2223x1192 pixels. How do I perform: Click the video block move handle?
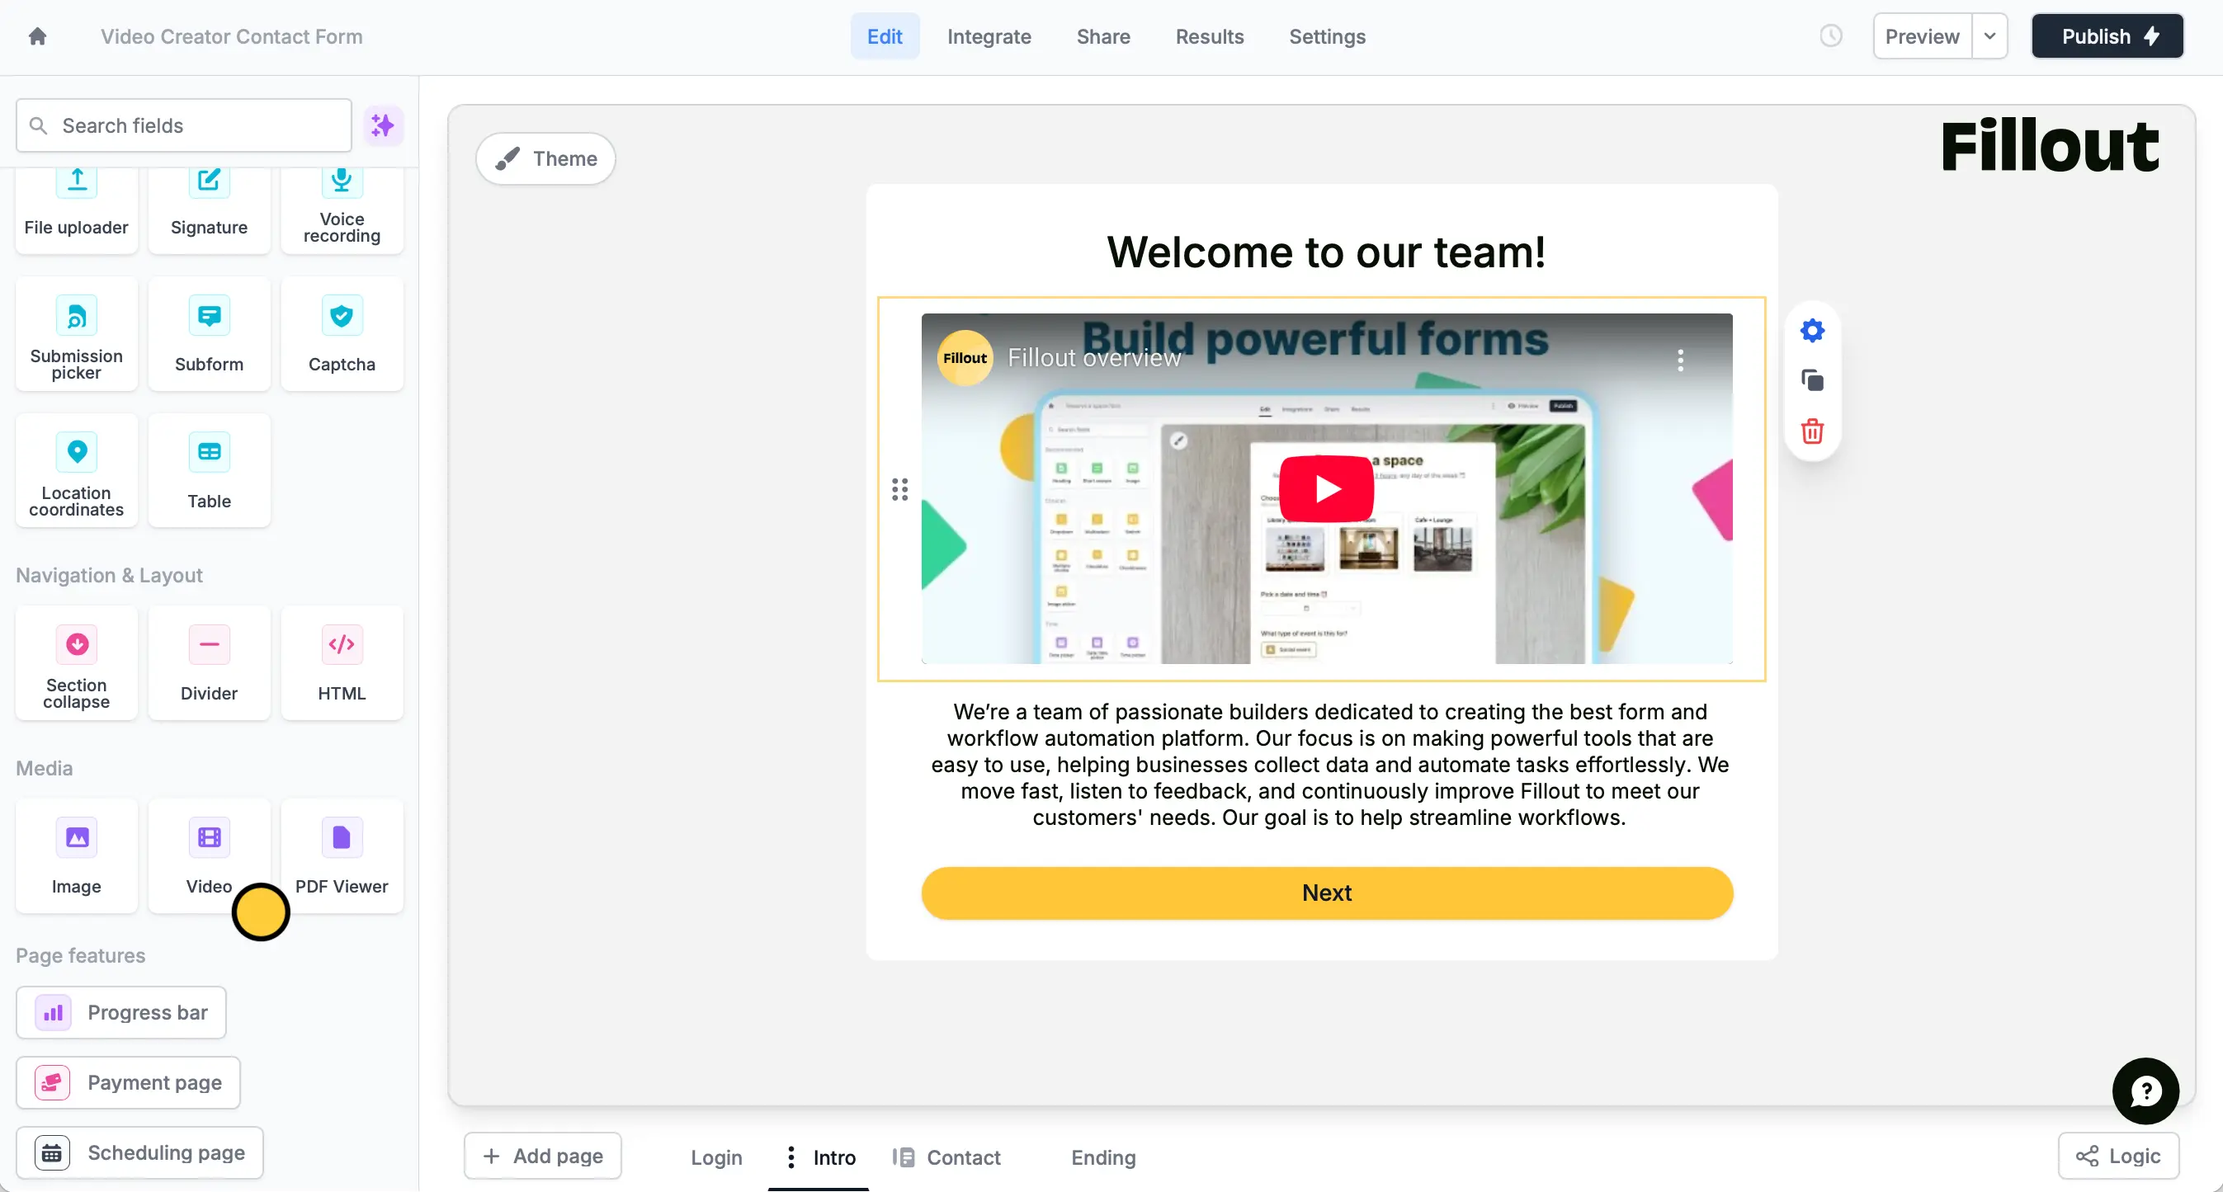(x=900, y=490)
